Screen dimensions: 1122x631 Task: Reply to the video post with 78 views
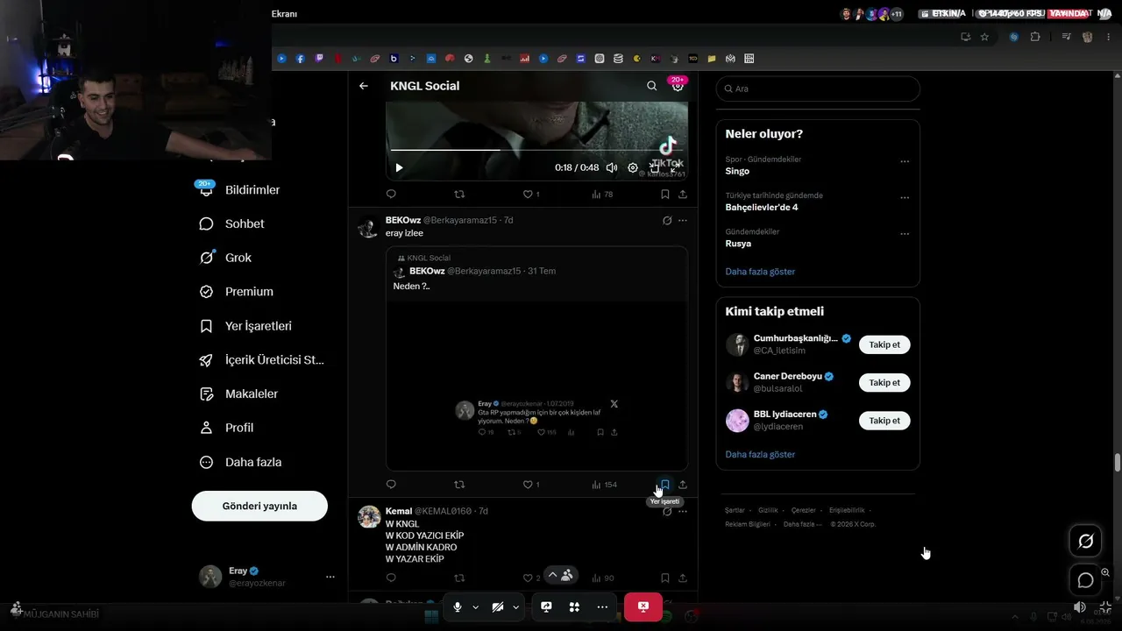click(391, 194)
